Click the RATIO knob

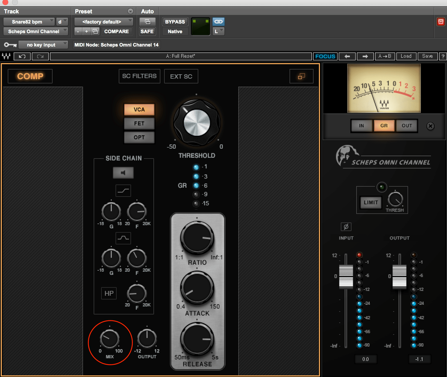pyautogui.click(x=197, y=238)
